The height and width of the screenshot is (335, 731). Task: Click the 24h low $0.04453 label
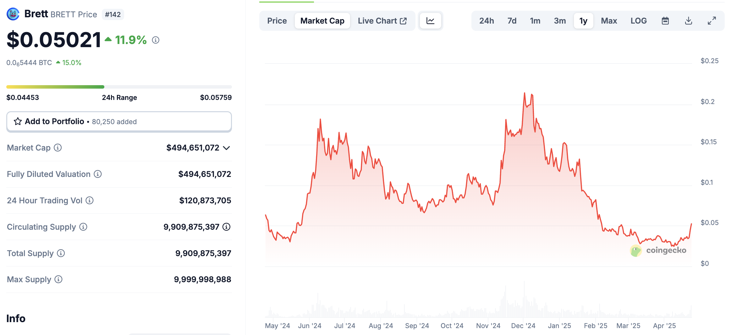pos(23,97)
